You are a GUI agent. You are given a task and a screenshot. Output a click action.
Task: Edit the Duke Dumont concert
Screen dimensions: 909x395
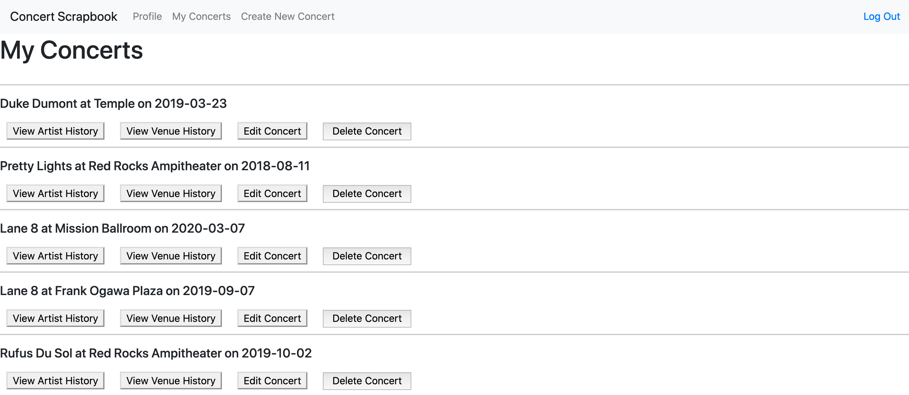tap(272, 131)
